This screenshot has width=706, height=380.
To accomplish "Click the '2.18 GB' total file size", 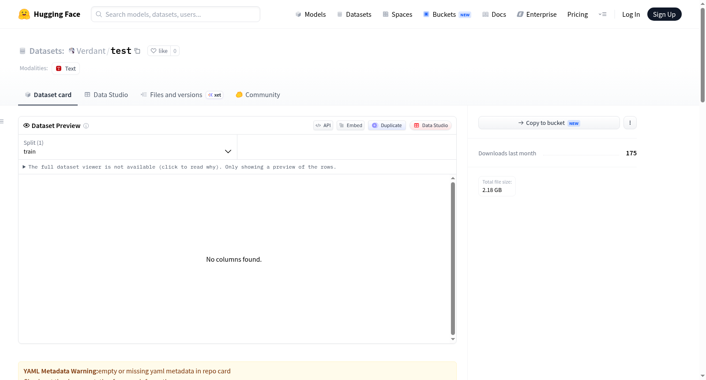I will (x=492, y=190).
